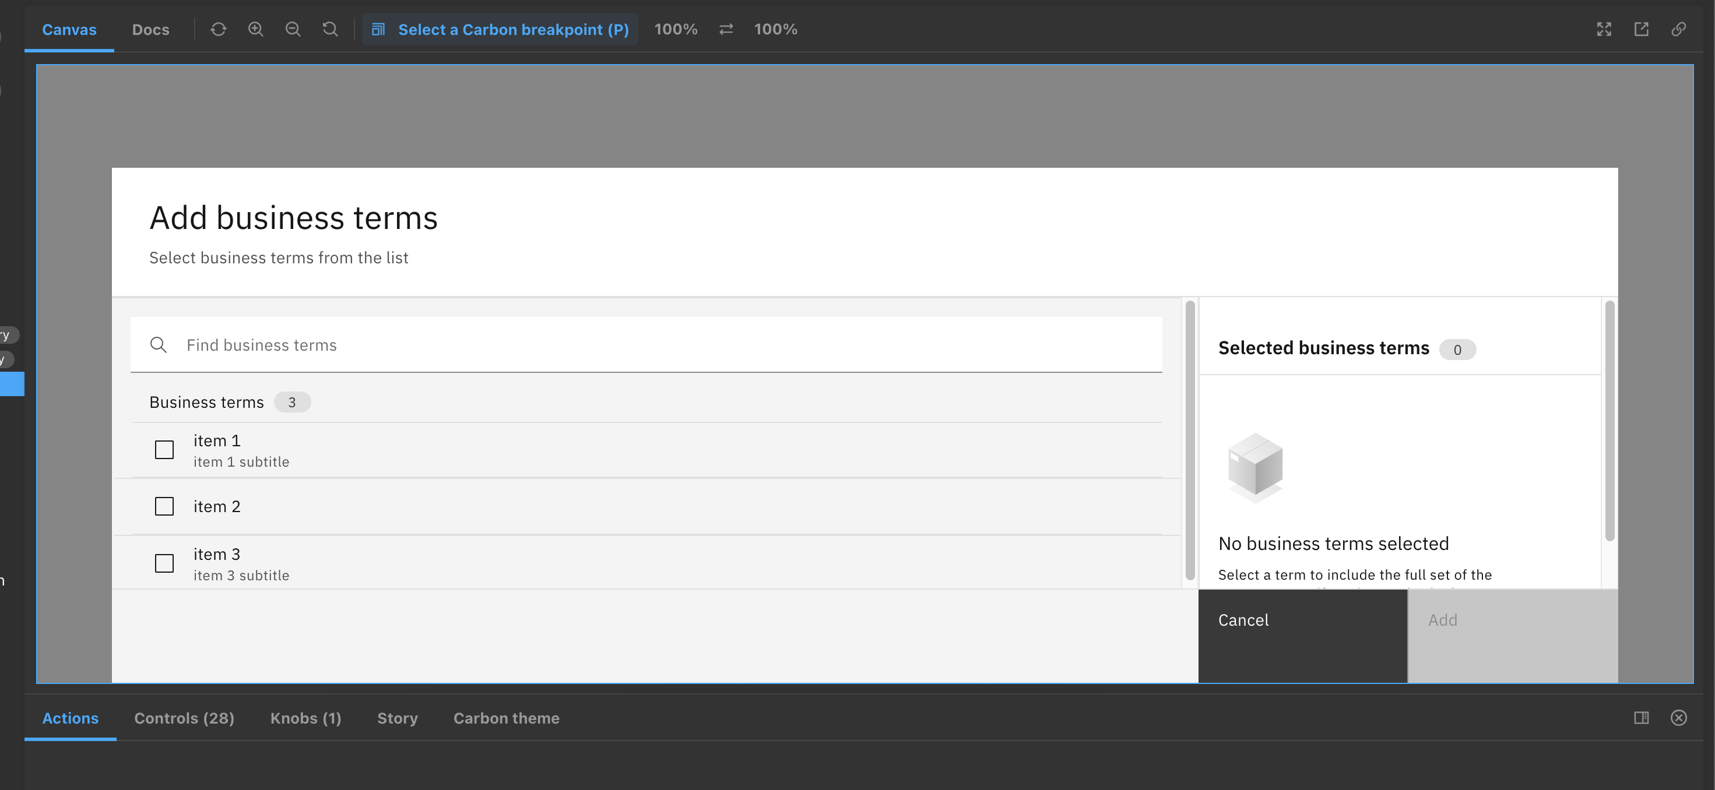Click the second 100% viewport height value
1715x790 pixels.
click(776, 29)
